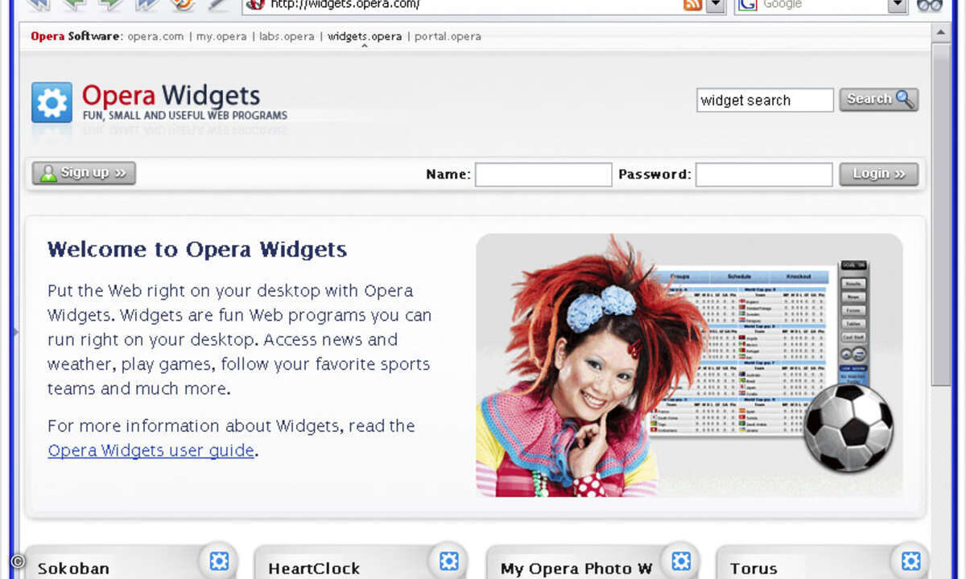966x579 pixels.
Task: Open the My Opera Photo W widget title
Action: click(576, 569)
